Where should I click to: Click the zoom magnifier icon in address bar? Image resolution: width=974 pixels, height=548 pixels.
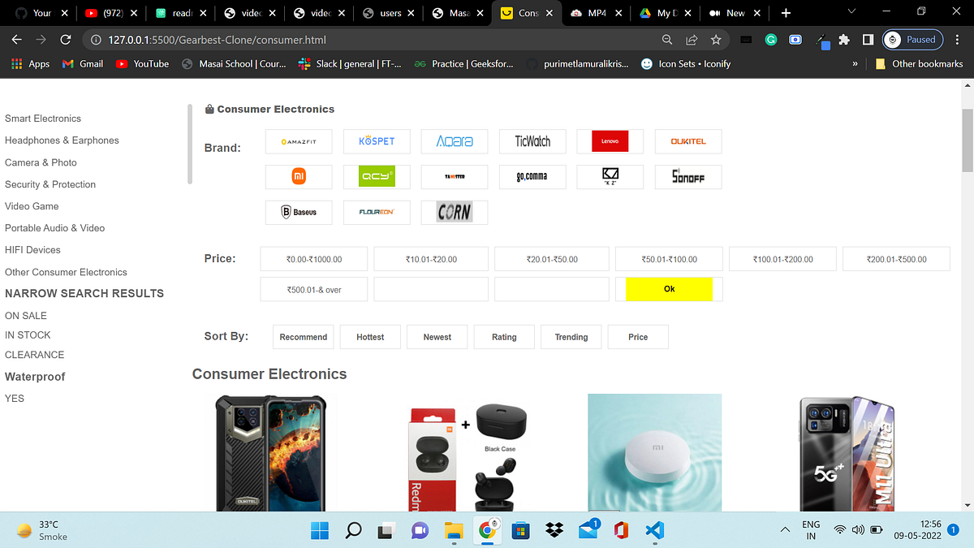pyautogui.click(x=667, y=40)
